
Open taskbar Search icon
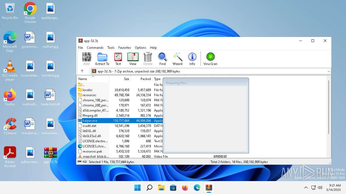click(x=149, y=188)
